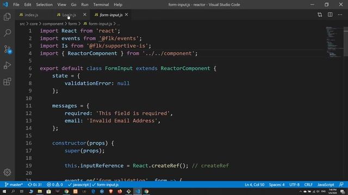The height and width of the screenshot is (195, 348).
Task: Open the View menu
Action: pyautogui.click(x=61, y=5)
